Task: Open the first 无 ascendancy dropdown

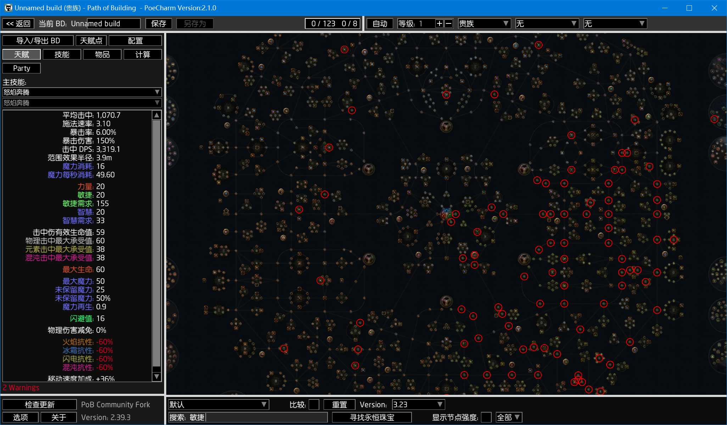Action: point(547,24)
